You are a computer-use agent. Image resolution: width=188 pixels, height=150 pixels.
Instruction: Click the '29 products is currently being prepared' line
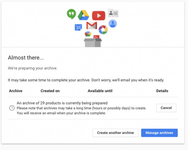click(62, 103)
